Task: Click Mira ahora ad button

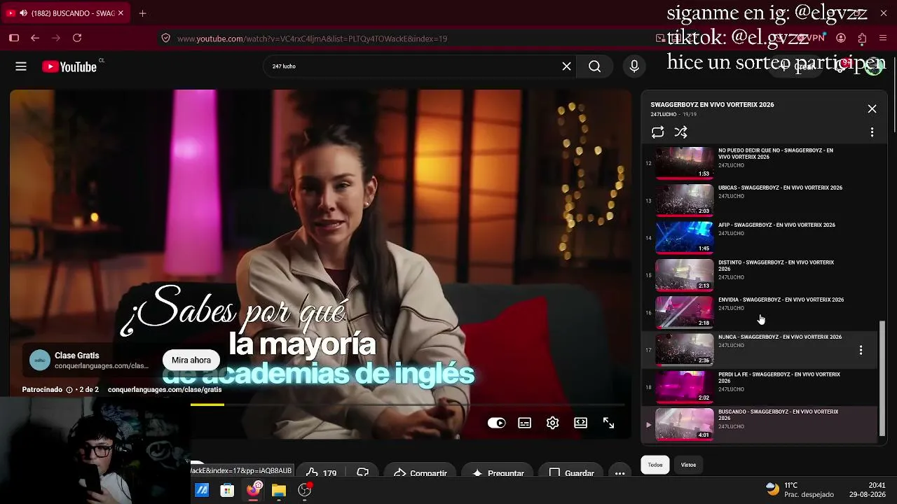Action: pos(191,360)
